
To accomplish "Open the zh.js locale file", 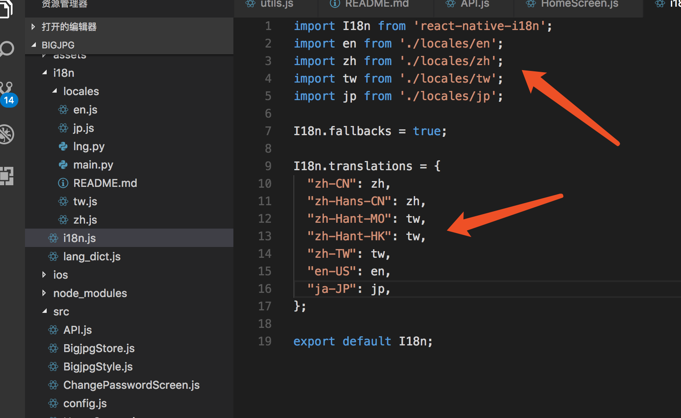I will pos(85,219).
